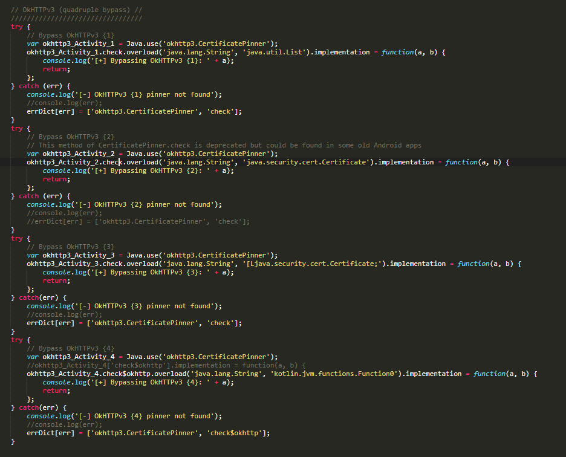Click the "// Bypass OkHTTPv3 {3}" comment
Screen dimensions: 566x457
tap(70, 247)
